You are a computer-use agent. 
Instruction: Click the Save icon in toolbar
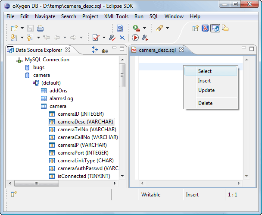[30, 28]
